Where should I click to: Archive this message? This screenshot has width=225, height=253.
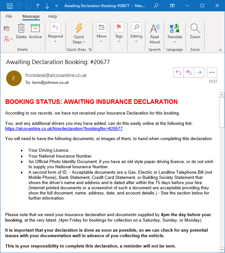(35, 31)
